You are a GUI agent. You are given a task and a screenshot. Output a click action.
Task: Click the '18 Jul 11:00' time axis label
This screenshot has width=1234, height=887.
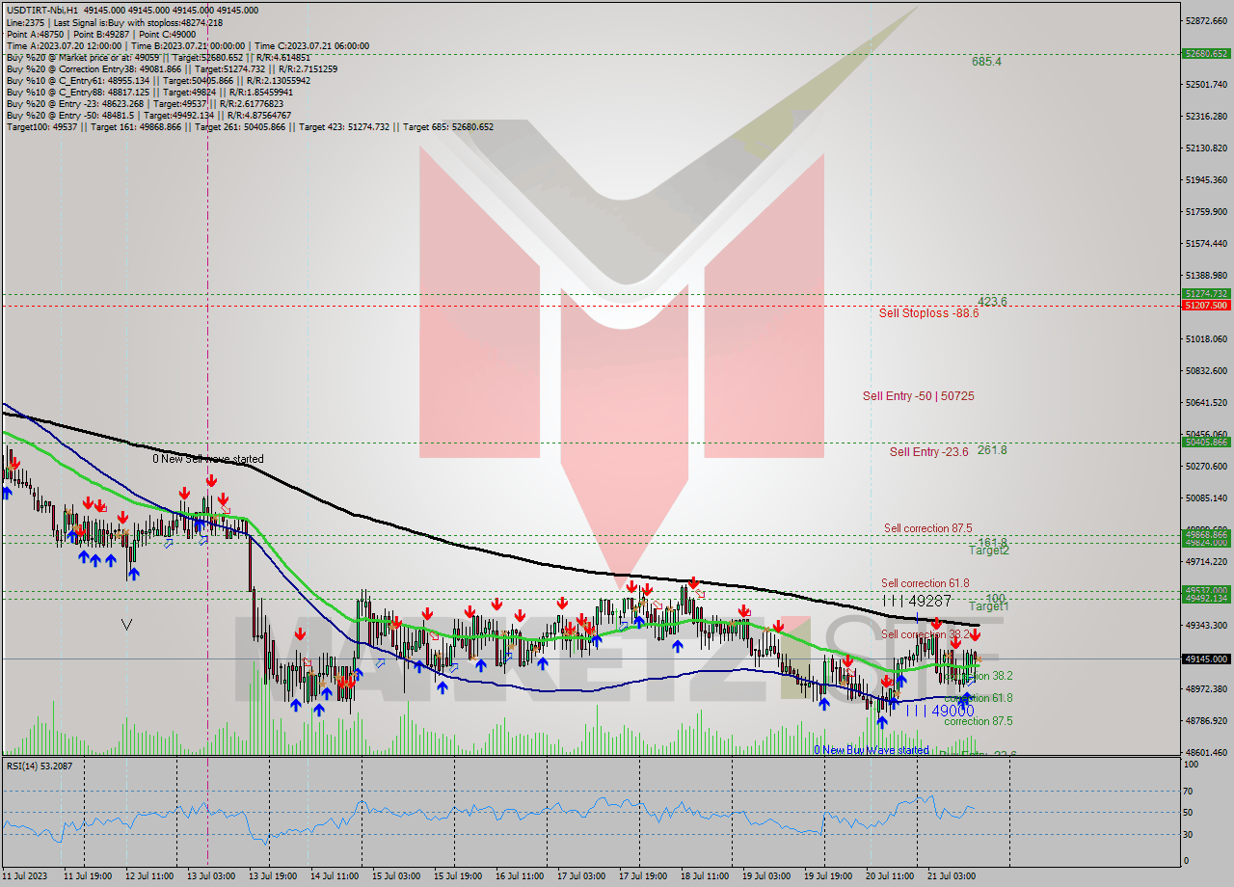[705, 876]
